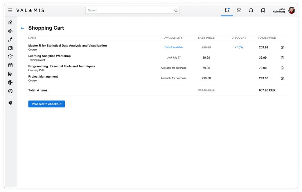Click the total price 269.99
Image resolution: width=302 pixels, height=192 pixels.
tap(263, 47)
